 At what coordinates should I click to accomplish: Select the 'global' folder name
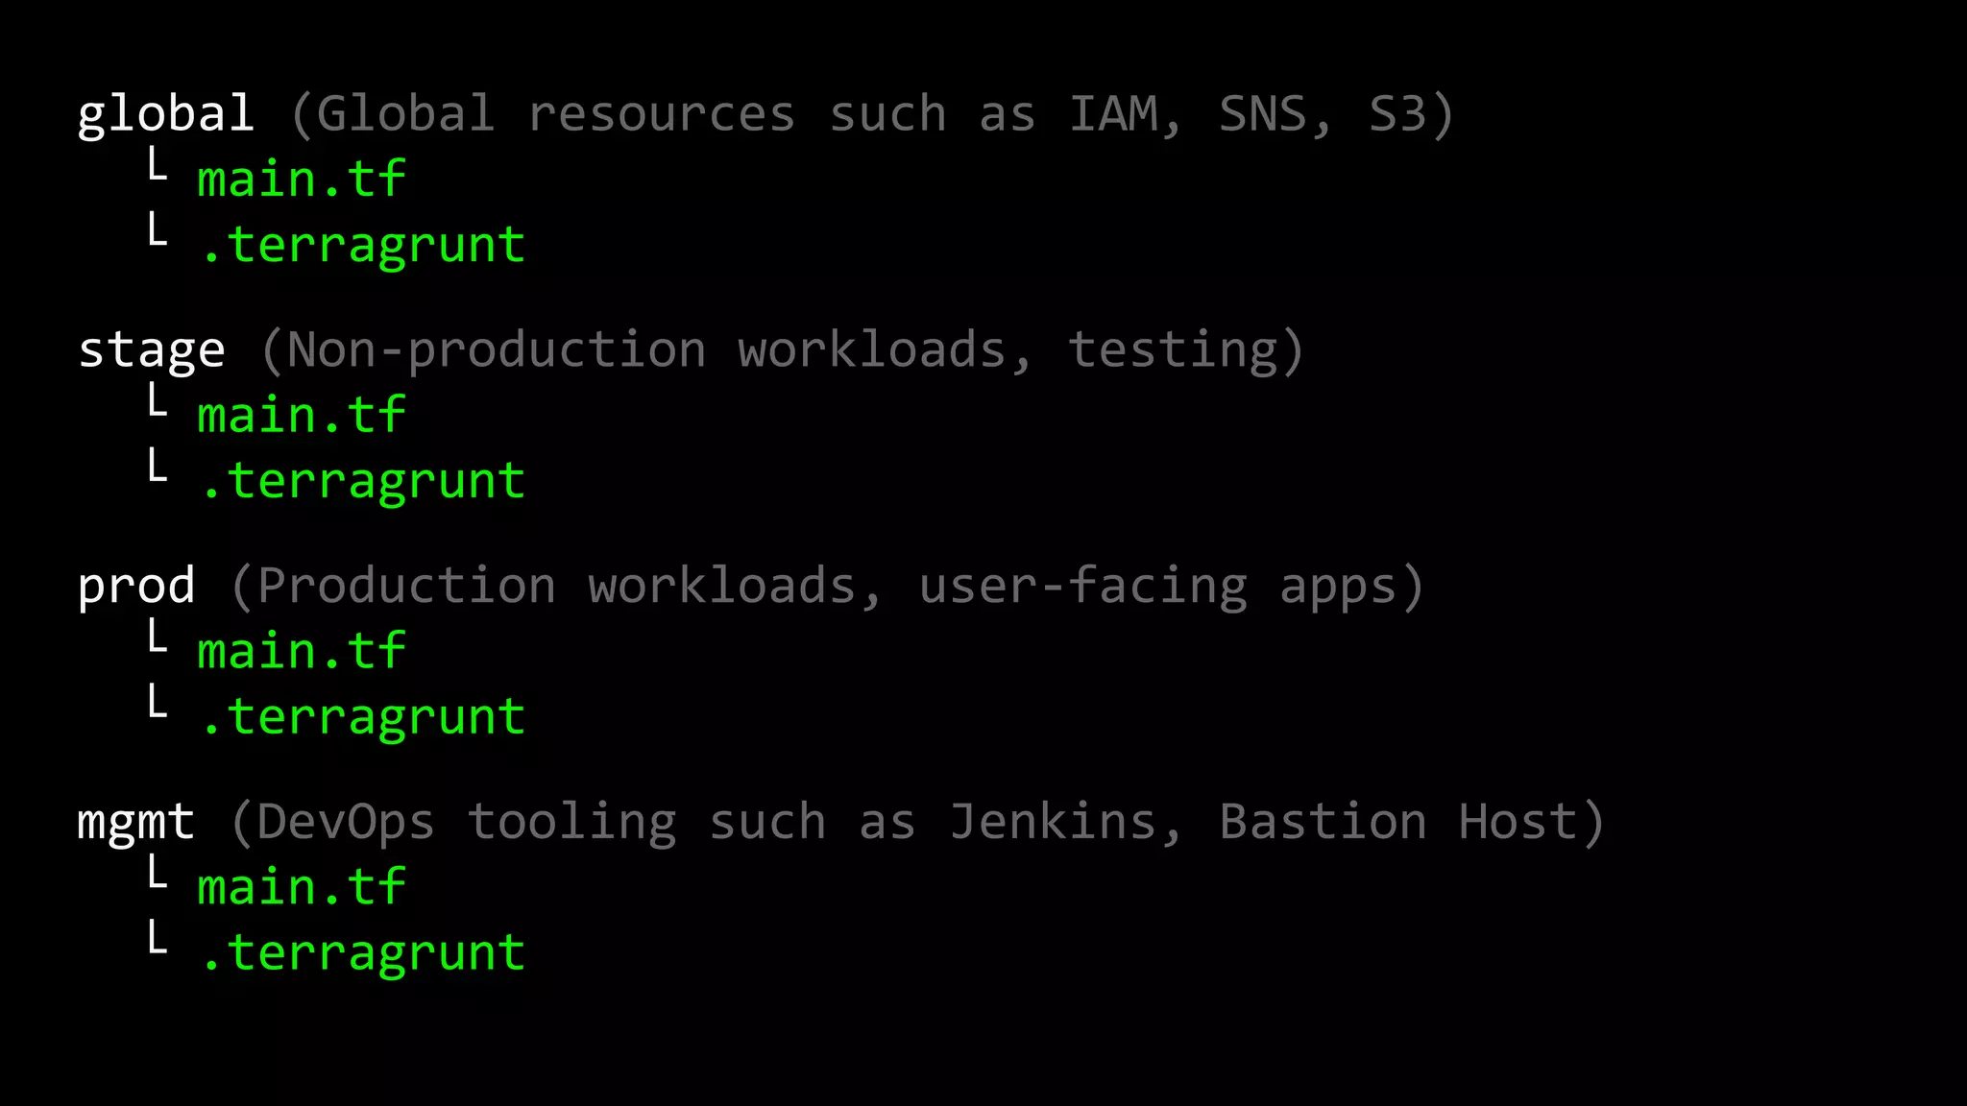point(165,115)
